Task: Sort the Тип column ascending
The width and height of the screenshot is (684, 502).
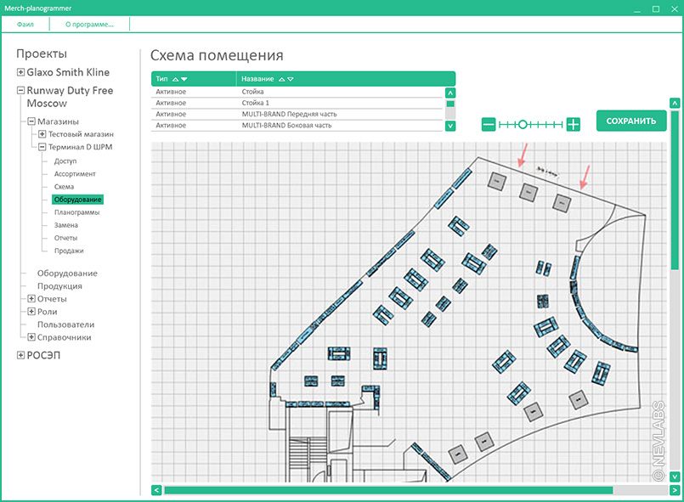Action: (175, 79)
